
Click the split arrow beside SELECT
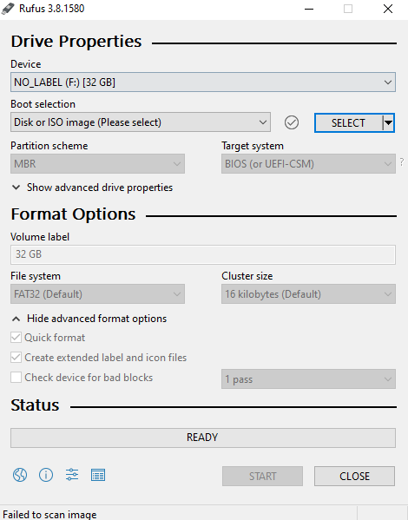(x=388, y=123)
